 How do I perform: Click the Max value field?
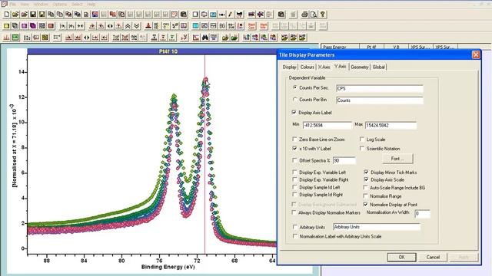click(x=391, y=126)
